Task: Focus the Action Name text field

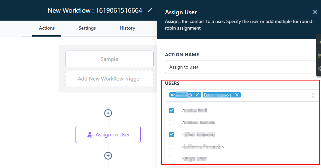Action: click(x=240, y=67)
